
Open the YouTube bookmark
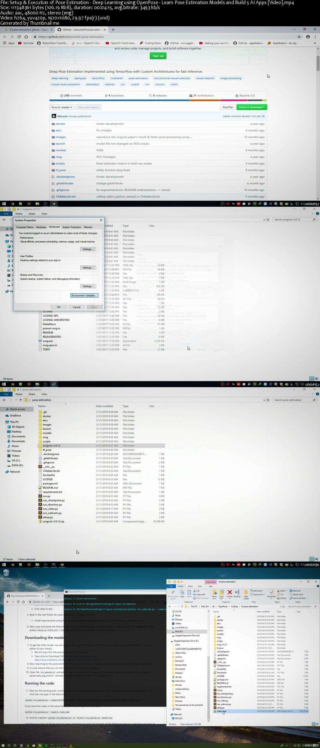26,43
